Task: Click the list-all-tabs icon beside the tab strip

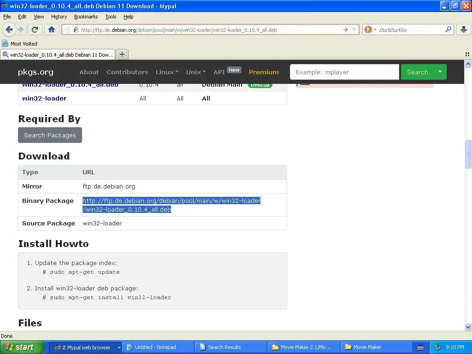Action: 467,54
